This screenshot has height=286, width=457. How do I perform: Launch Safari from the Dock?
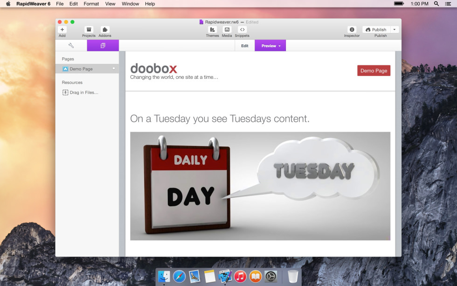coord(179,276)
